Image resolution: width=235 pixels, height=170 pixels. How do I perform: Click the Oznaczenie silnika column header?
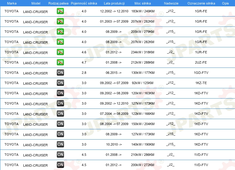pos(201,3)
